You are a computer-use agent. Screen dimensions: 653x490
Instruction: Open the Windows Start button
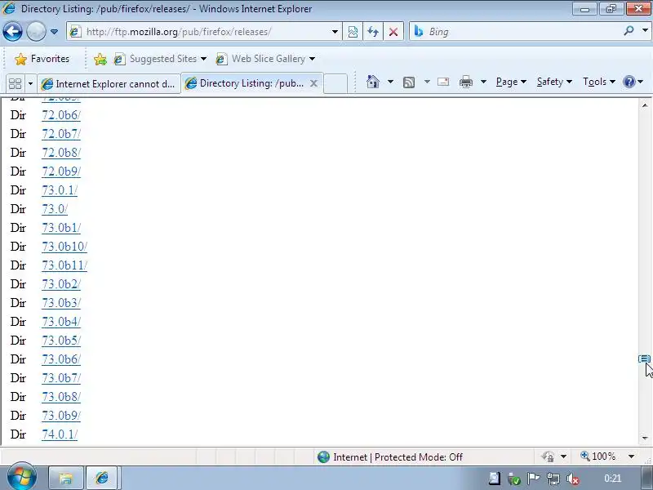tap(21, 477)
